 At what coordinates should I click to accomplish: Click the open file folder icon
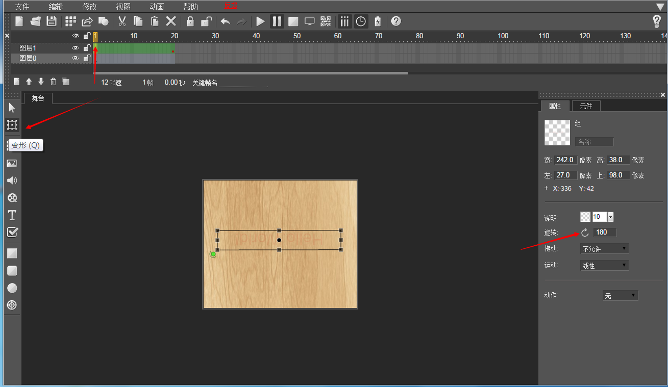[35, 21]
